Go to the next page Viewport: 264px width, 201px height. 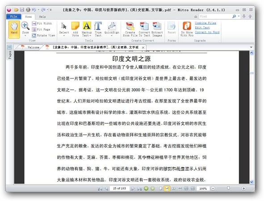click(x=133, y=188)
